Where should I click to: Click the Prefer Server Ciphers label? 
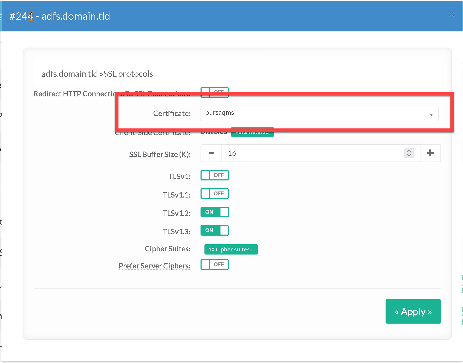click(154, 266)
